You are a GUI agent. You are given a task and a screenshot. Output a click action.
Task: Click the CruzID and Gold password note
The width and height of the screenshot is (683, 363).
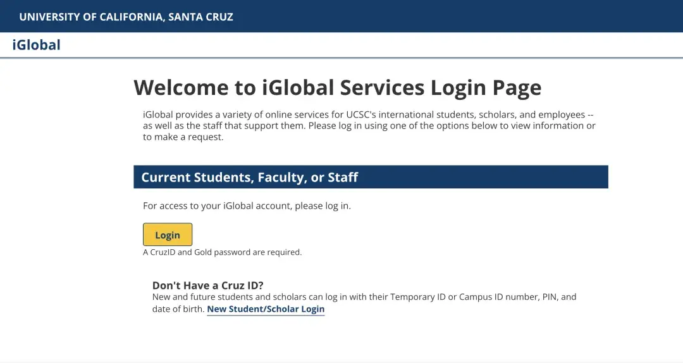[x=223, y=252]
